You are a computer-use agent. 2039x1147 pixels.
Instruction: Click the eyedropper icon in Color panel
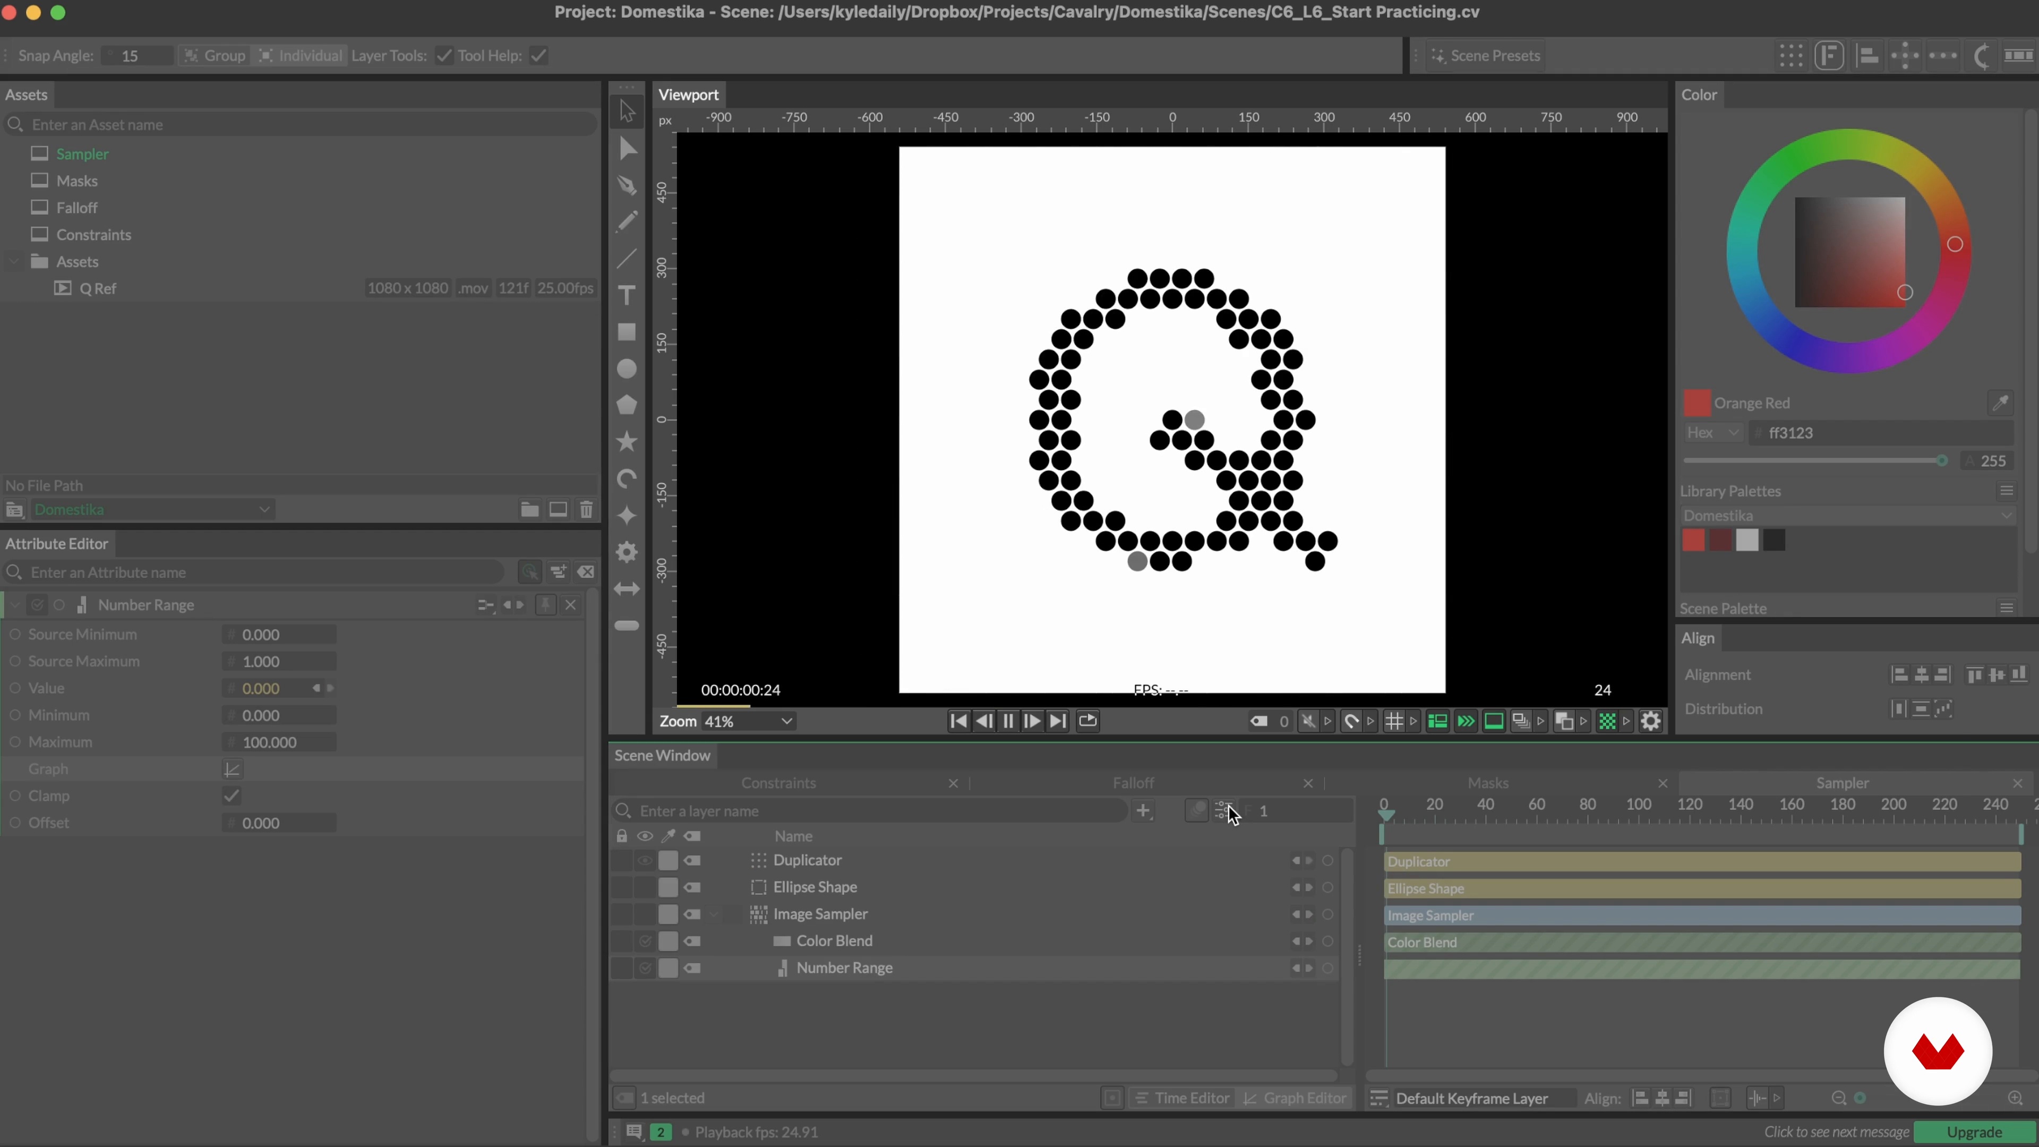(x=2000, y=403)
